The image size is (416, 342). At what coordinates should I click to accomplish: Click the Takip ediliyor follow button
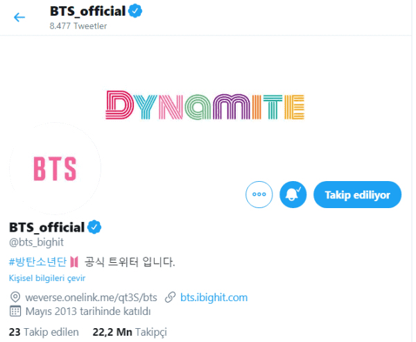coord(357,195)
